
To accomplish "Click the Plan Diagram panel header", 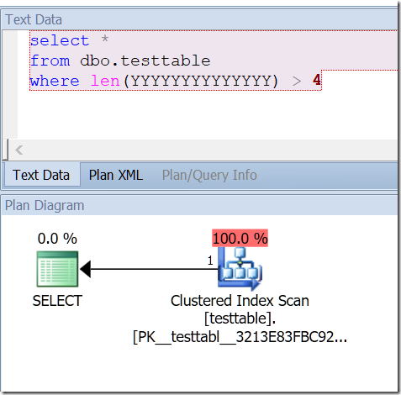I will pyautogui.click(x=45, y=205).
